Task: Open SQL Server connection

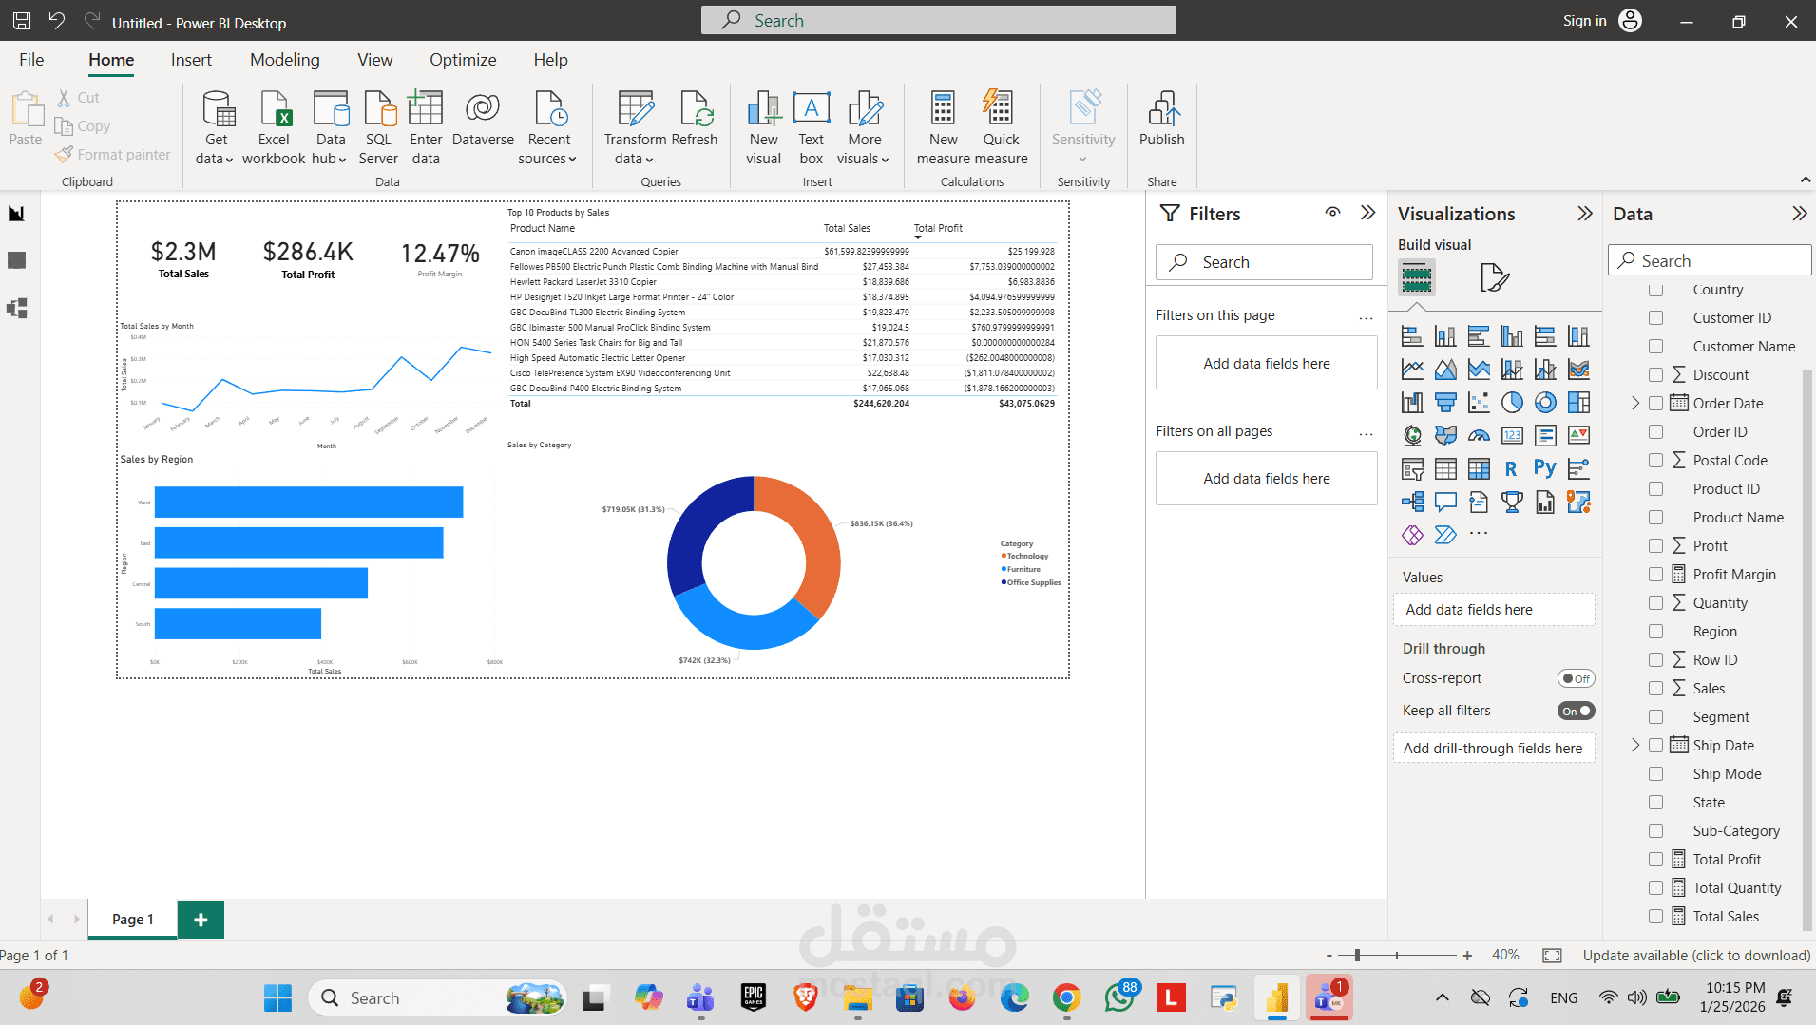Action: point(378,128)
